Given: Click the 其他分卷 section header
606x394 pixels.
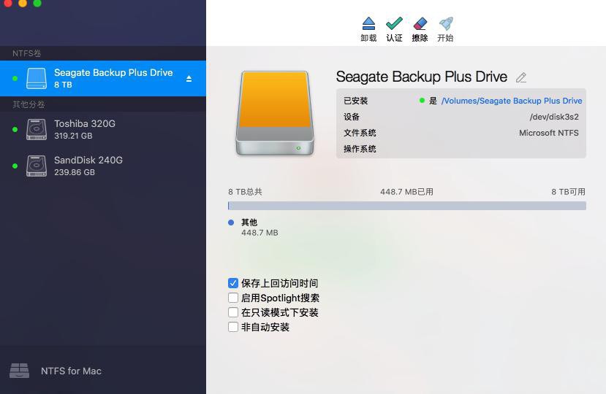Looking at the screenshot, I should (x=29, y=104).
